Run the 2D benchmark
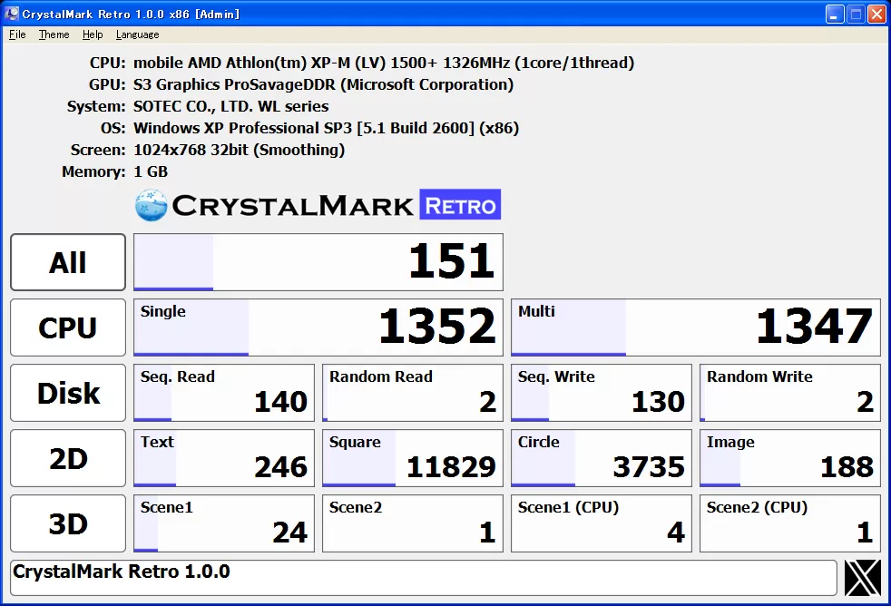 click(x=67, y=457)
